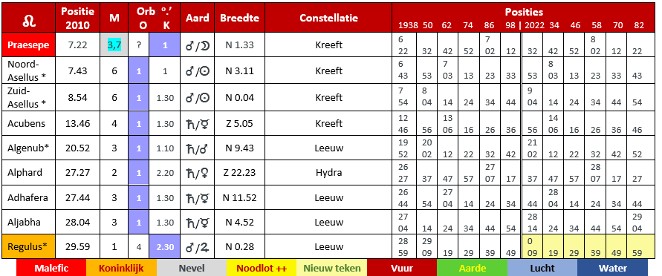Click the pale yellow Nieuw teken legend swatch
This screenshot has width=662, height=276.
[x=332, y=268]
